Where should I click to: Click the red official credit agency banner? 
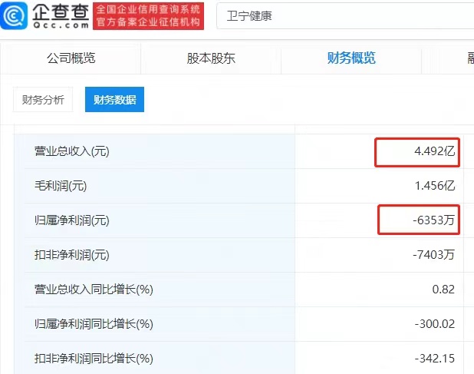[x=149, y=16]
